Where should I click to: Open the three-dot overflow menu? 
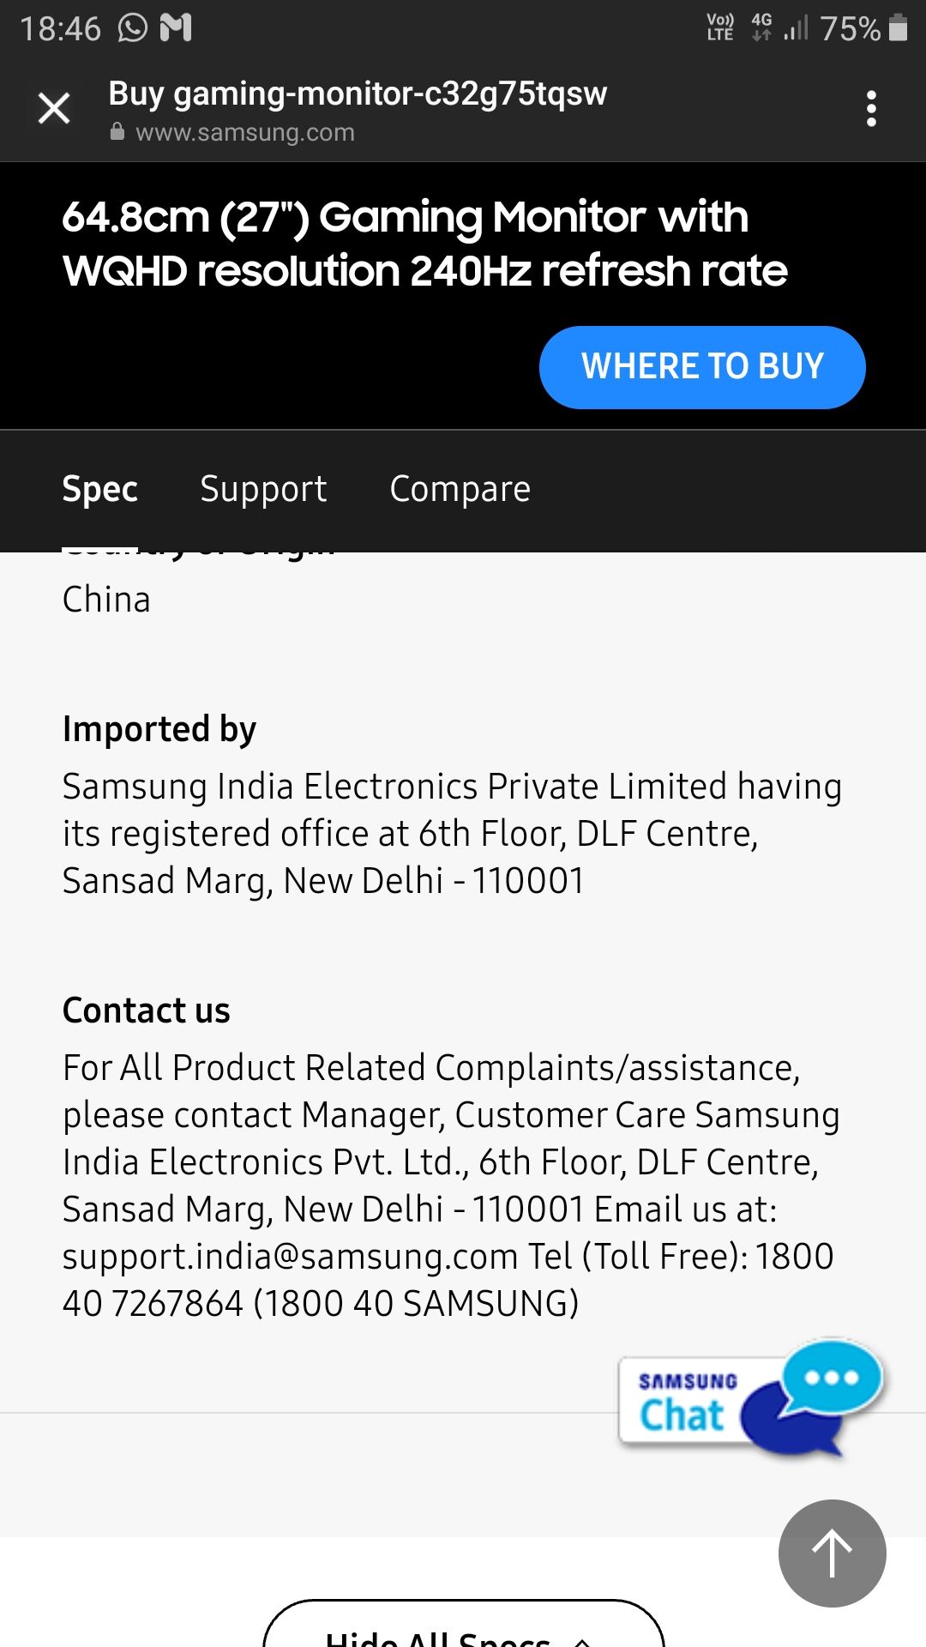(x=871, y=109)
